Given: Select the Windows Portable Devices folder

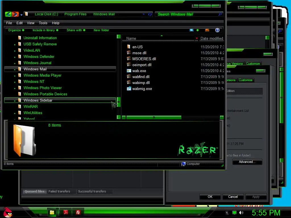Looking at the screenshot, I should 45,94.
